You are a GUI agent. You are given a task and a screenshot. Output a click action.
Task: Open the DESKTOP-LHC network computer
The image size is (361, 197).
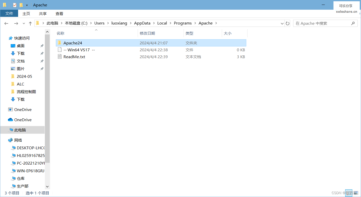click(x=31, y=148)
